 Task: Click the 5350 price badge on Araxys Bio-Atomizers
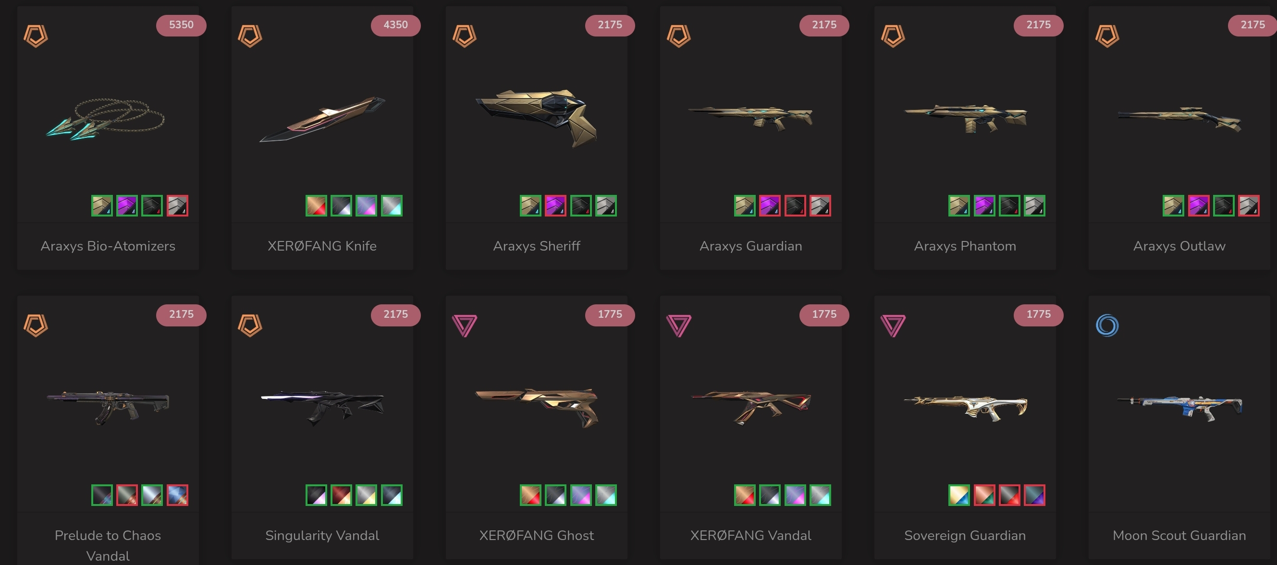181,25
